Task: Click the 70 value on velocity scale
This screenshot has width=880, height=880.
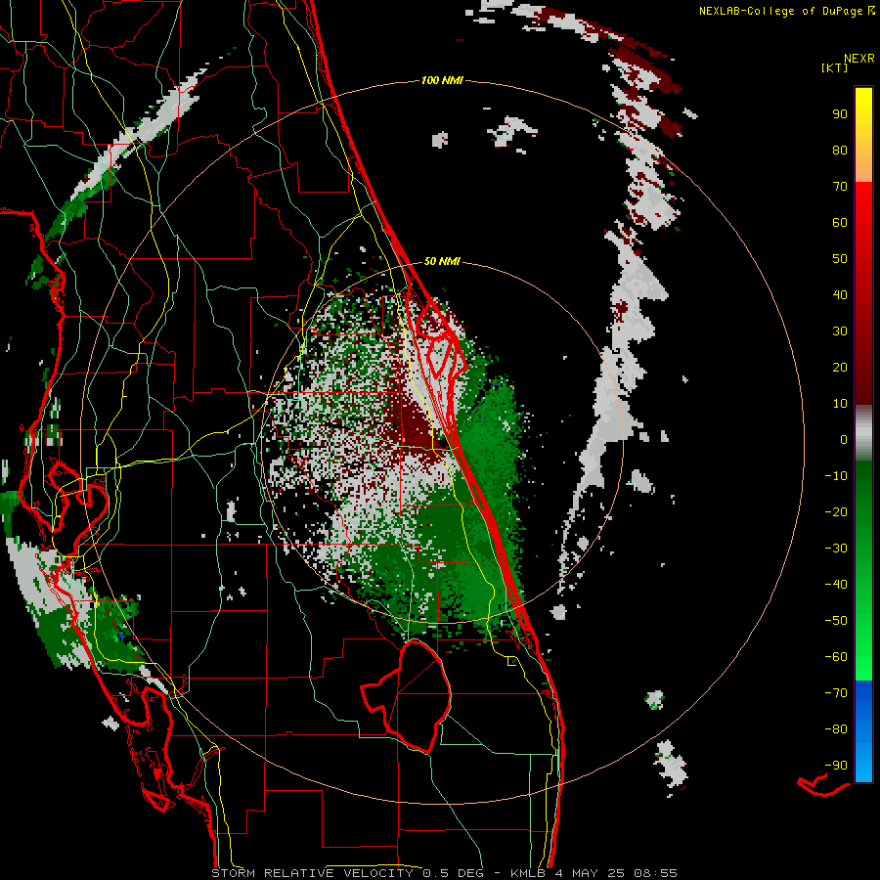Action: (840, 187)
